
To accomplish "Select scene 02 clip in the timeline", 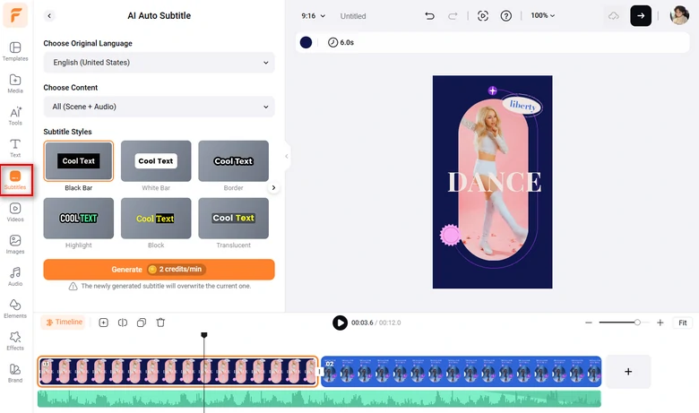I will [x=461, y=371].
